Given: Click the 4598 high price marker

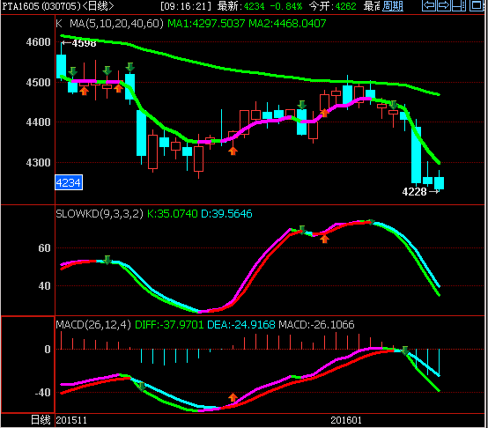Looking at the screenshot, I should 78,43.
